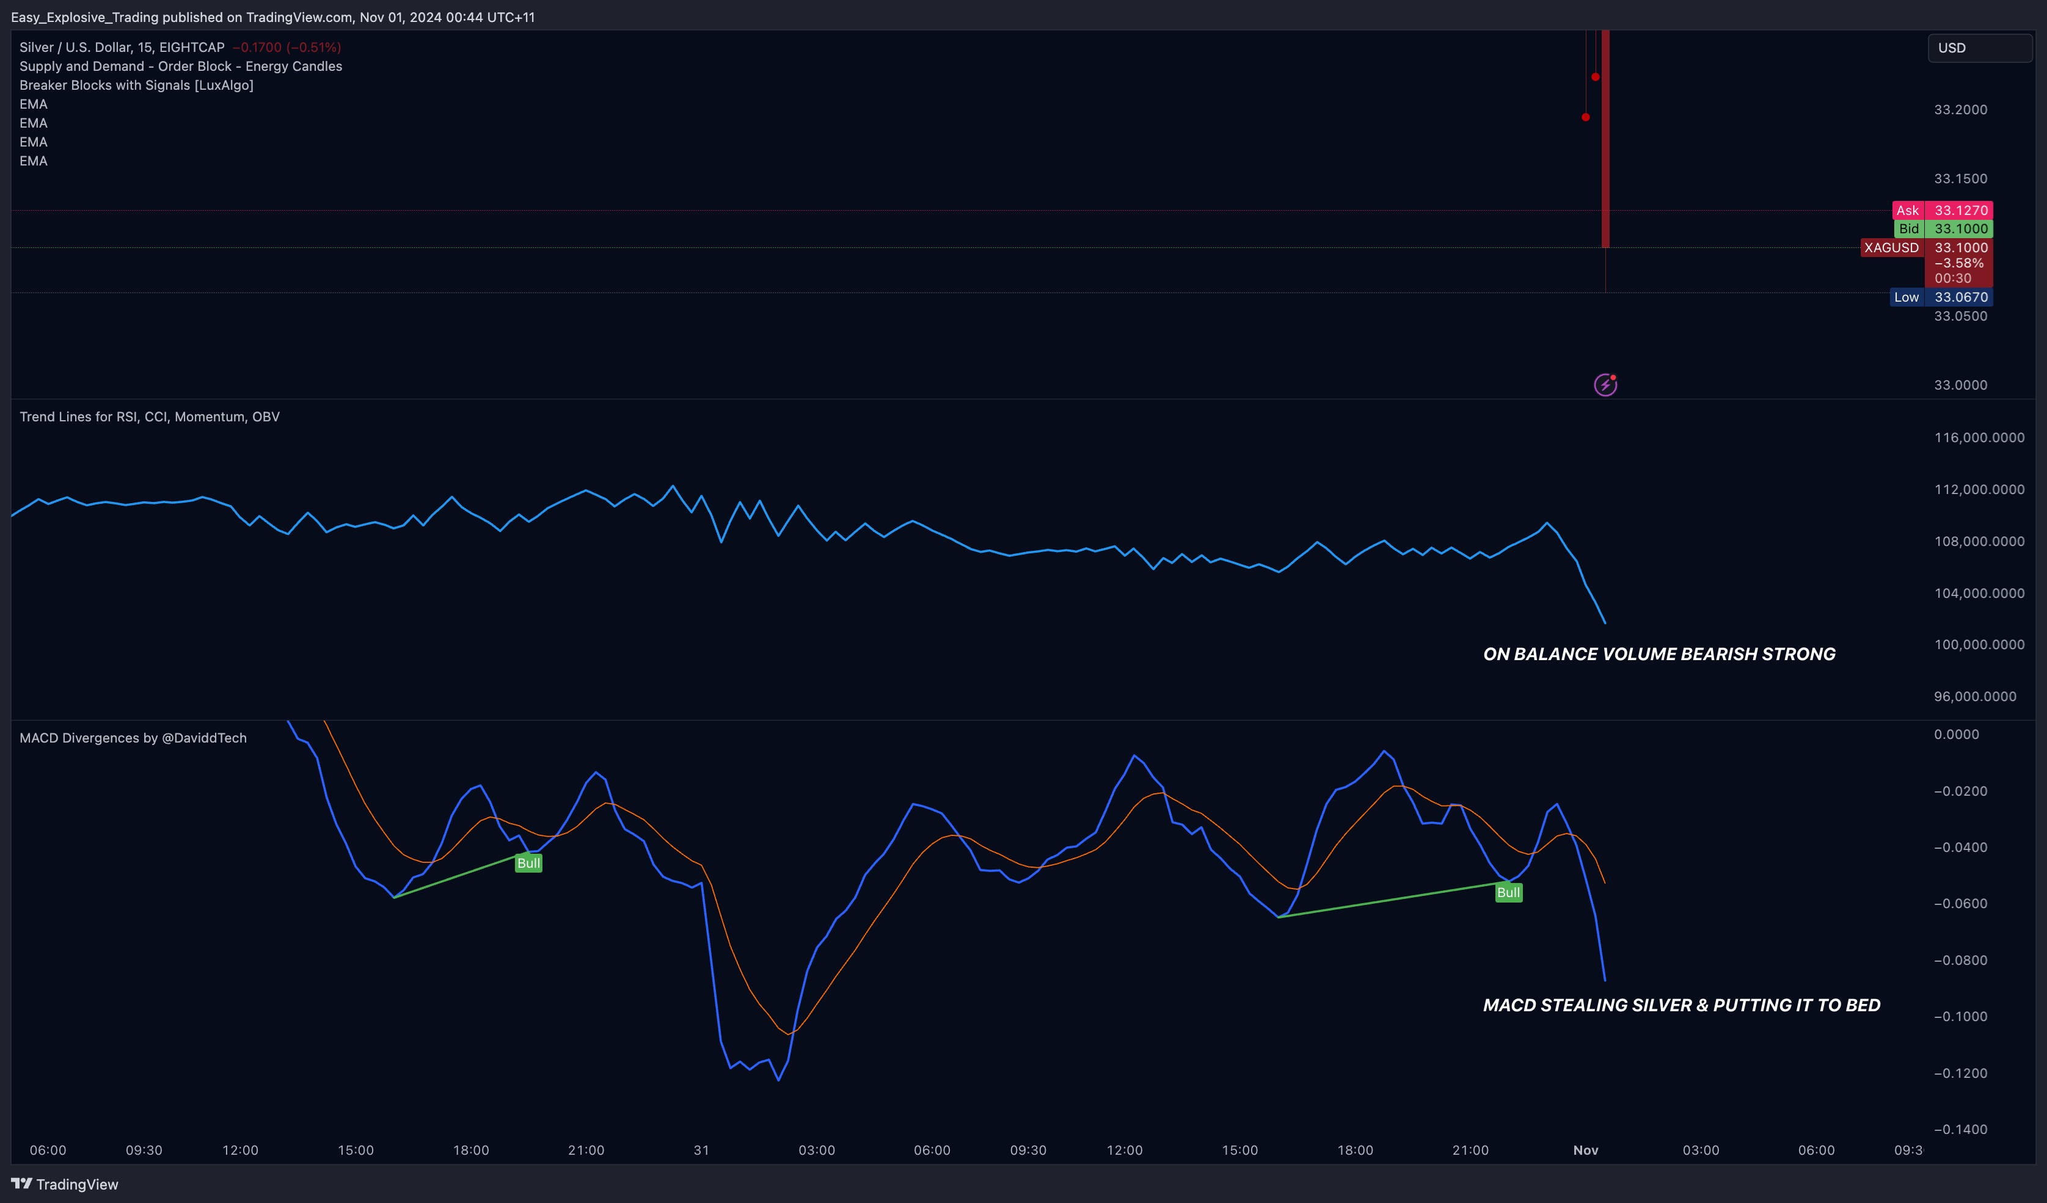Screen dimensions: 2047x1203
Task: Select Breaker Blocks with Signals [LuxAlgo] indicator
Action: [136, 85]
